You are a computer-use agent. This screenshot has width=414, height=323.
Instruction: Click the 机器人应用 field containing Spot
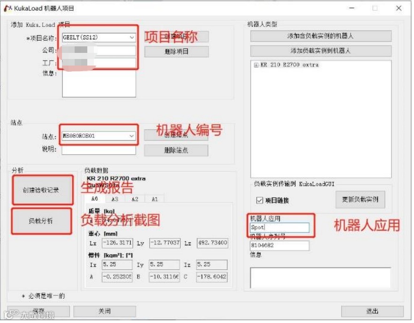point(280,228)
